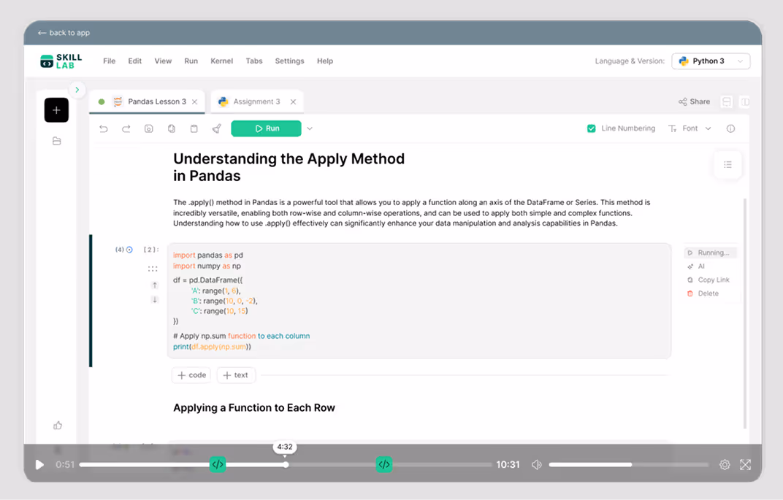Image resolution: width=783 pixels, height=500 pixels.
Task: Click the clear/broom icon beside Run
Action: [216, 128]
